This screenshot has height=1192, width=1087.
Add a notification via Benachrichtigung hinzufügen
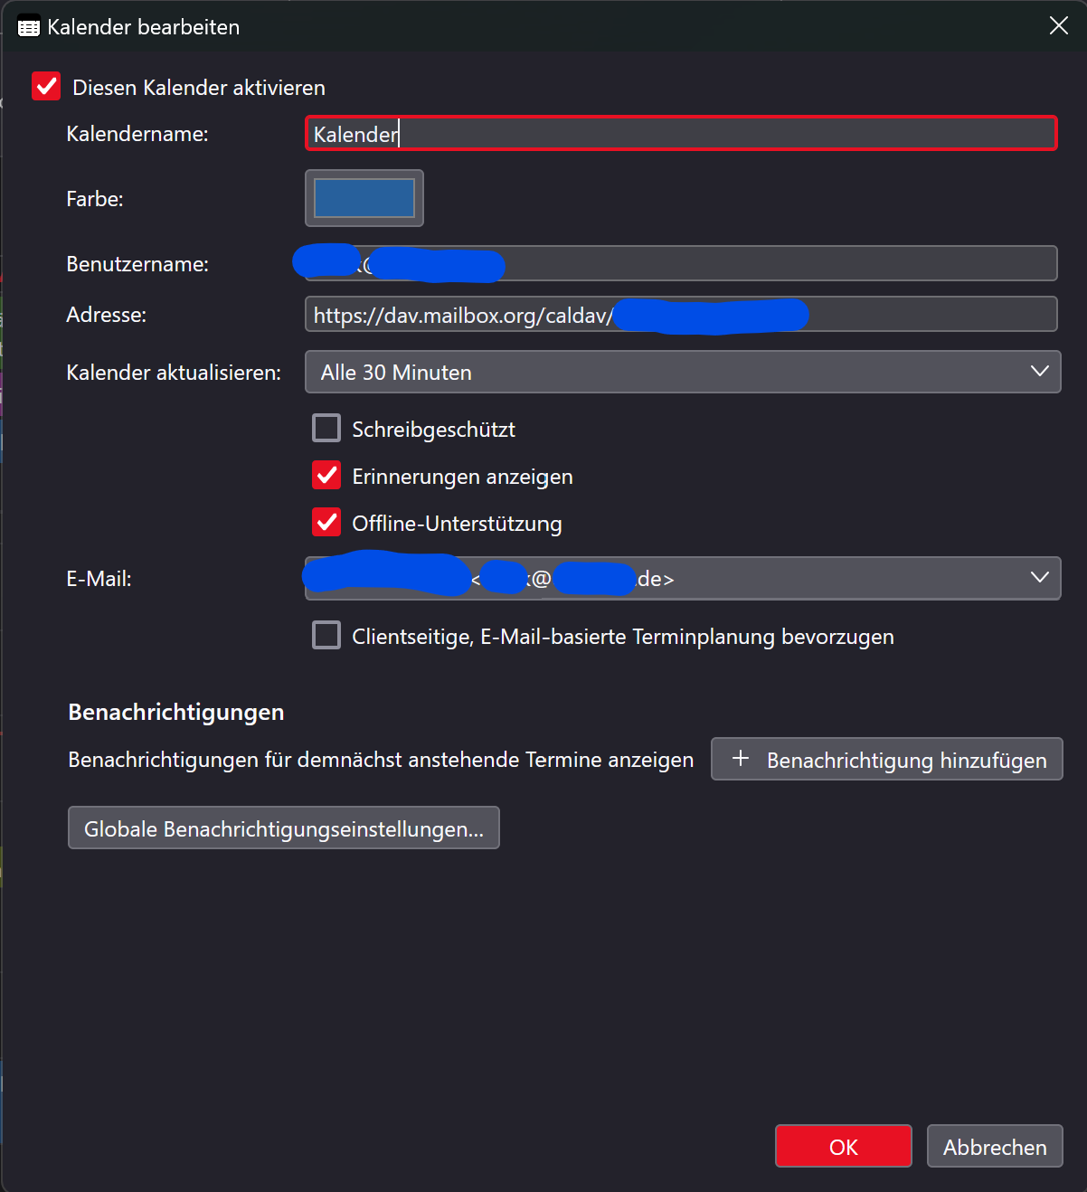pyautogui.click(x=887, y=759)
